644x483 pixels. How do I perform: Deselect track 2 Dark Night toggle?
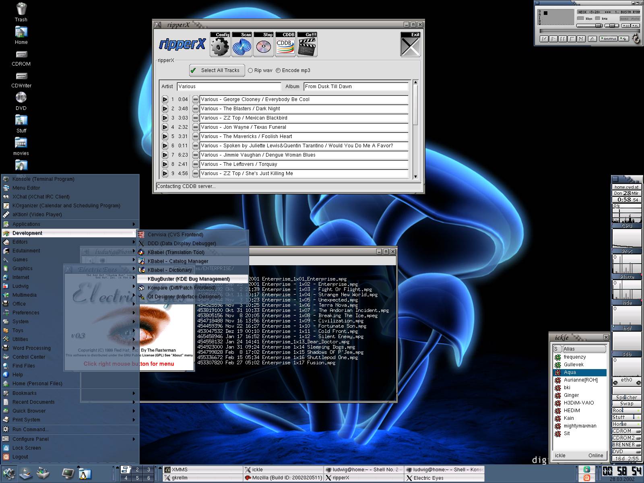coord(195,109)
